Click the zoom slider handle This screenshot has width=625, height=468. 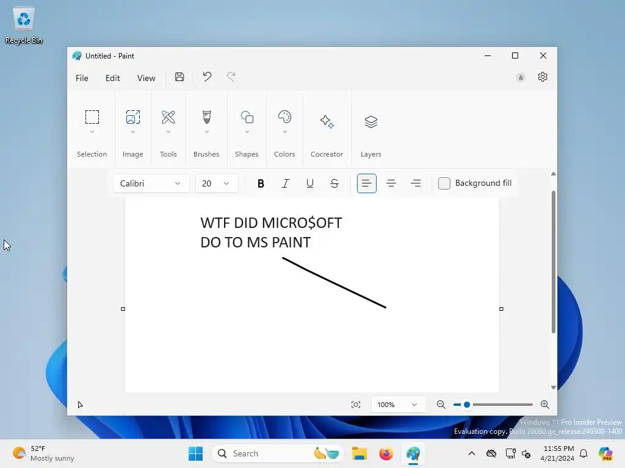tap(467, 405)
